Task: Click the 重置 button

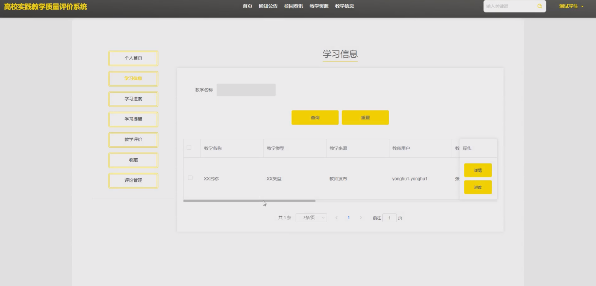Action: coord(365,118)
